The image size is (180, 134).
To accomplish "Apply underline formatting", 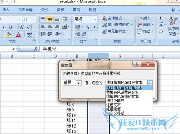I will click(x=11, y=27).
